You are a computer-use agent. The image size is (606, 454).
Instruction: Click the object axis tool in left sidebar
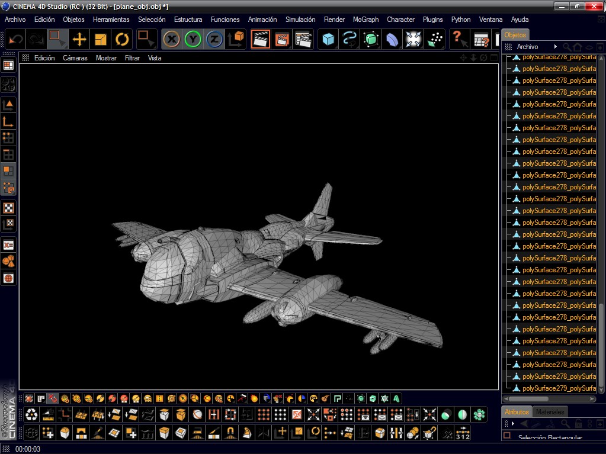pyautogui.click(x=8, y=121)
